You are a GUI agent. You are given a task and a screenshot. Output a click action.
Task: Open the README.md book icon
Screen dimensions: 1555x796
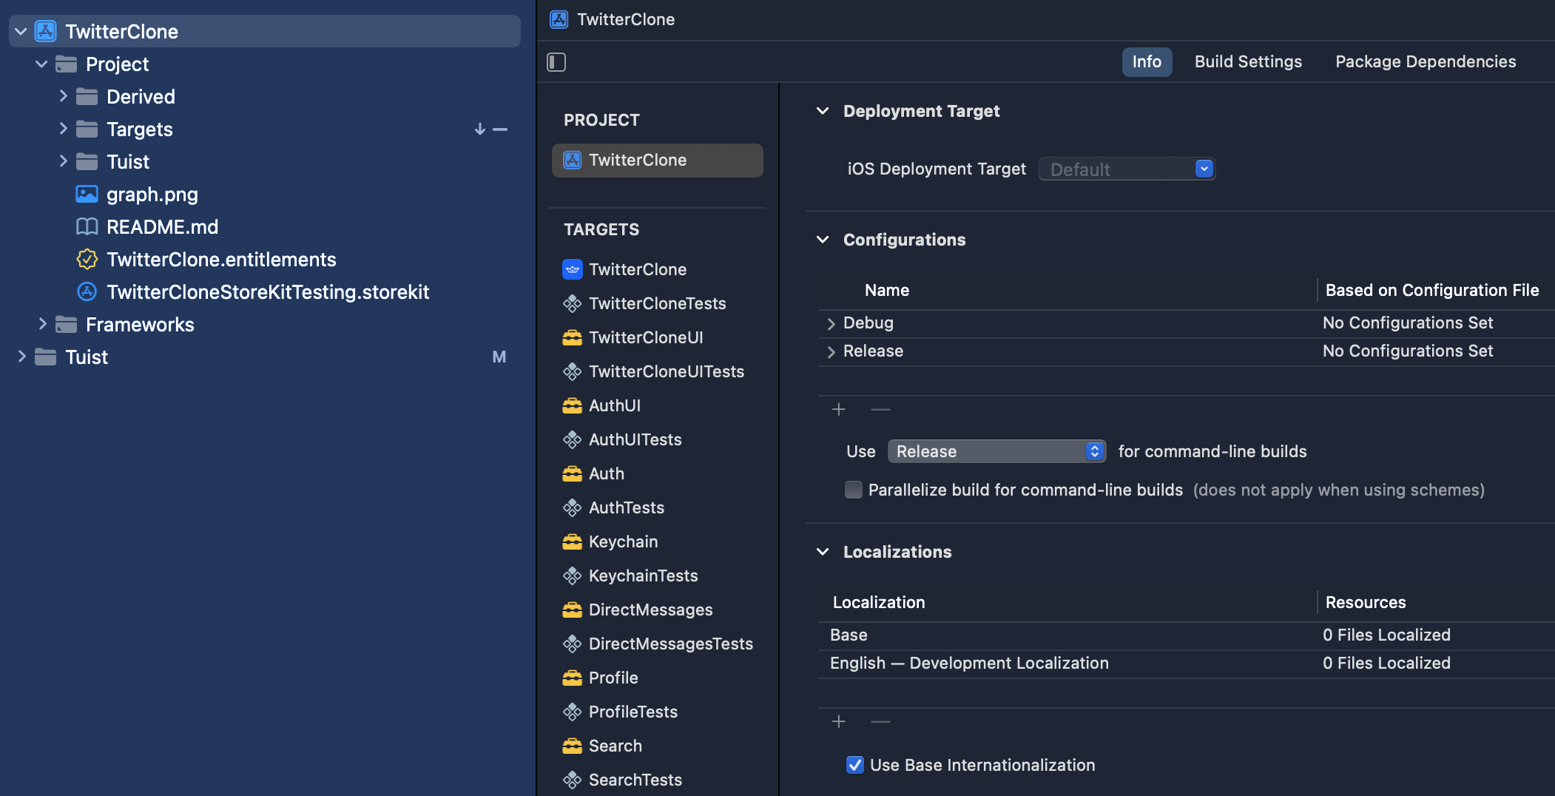pyautogui.click(x=87, y=227)
